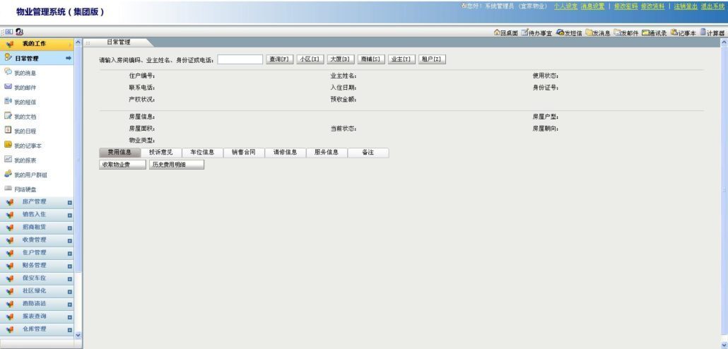
Task: Focus the room code search input field
Action: pyautogui.click(x=240, y=59)
